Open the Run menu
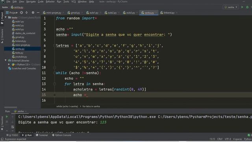 pyautogui.click(x=59, y=2)
